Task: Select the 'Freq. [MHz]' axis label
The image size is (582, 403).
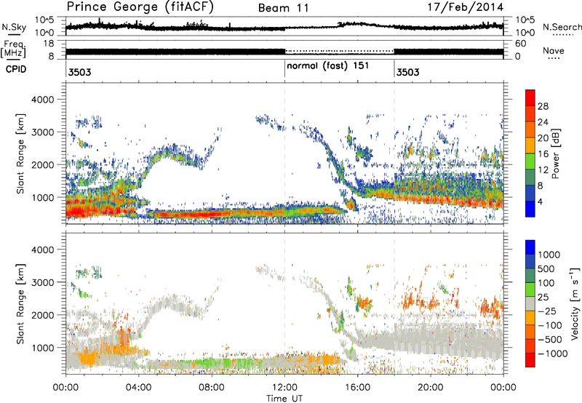Action: point(14,49)
